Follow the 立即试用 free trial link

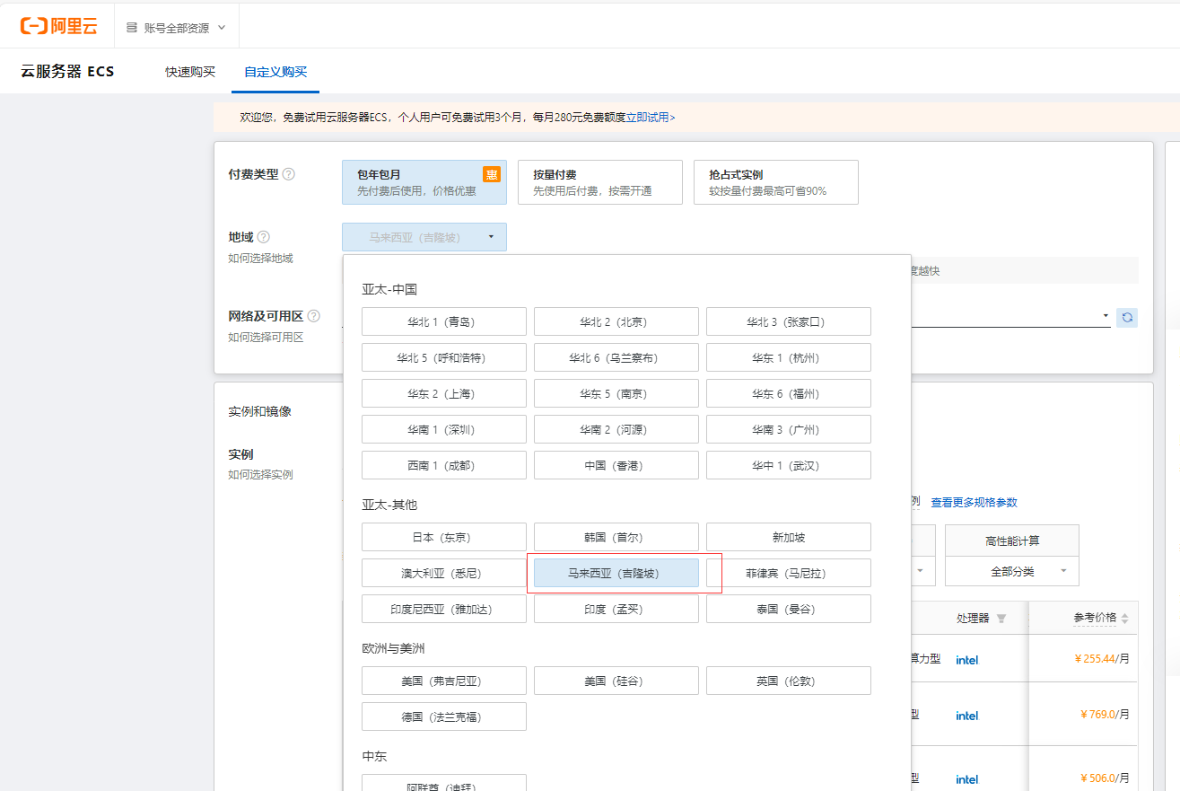pyautogui.click(x=651, y=118)
